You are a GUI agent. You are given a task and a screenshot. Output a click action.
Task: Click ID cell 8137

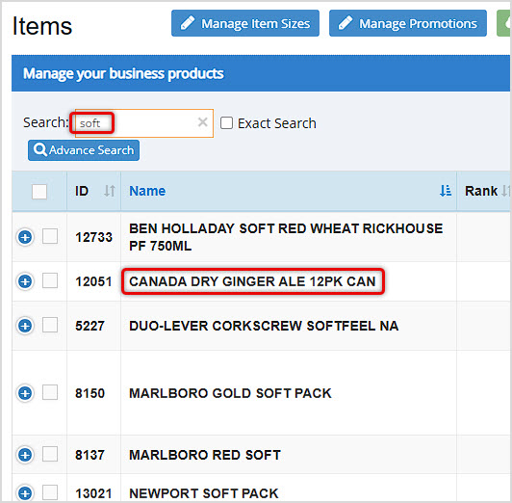(90, 455)
